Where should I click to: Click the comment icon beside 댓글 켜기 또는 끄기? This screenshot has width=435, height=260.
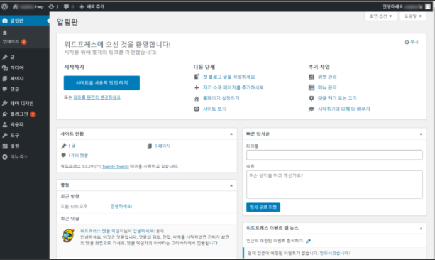pyautogui.click(x=311, y=99)
